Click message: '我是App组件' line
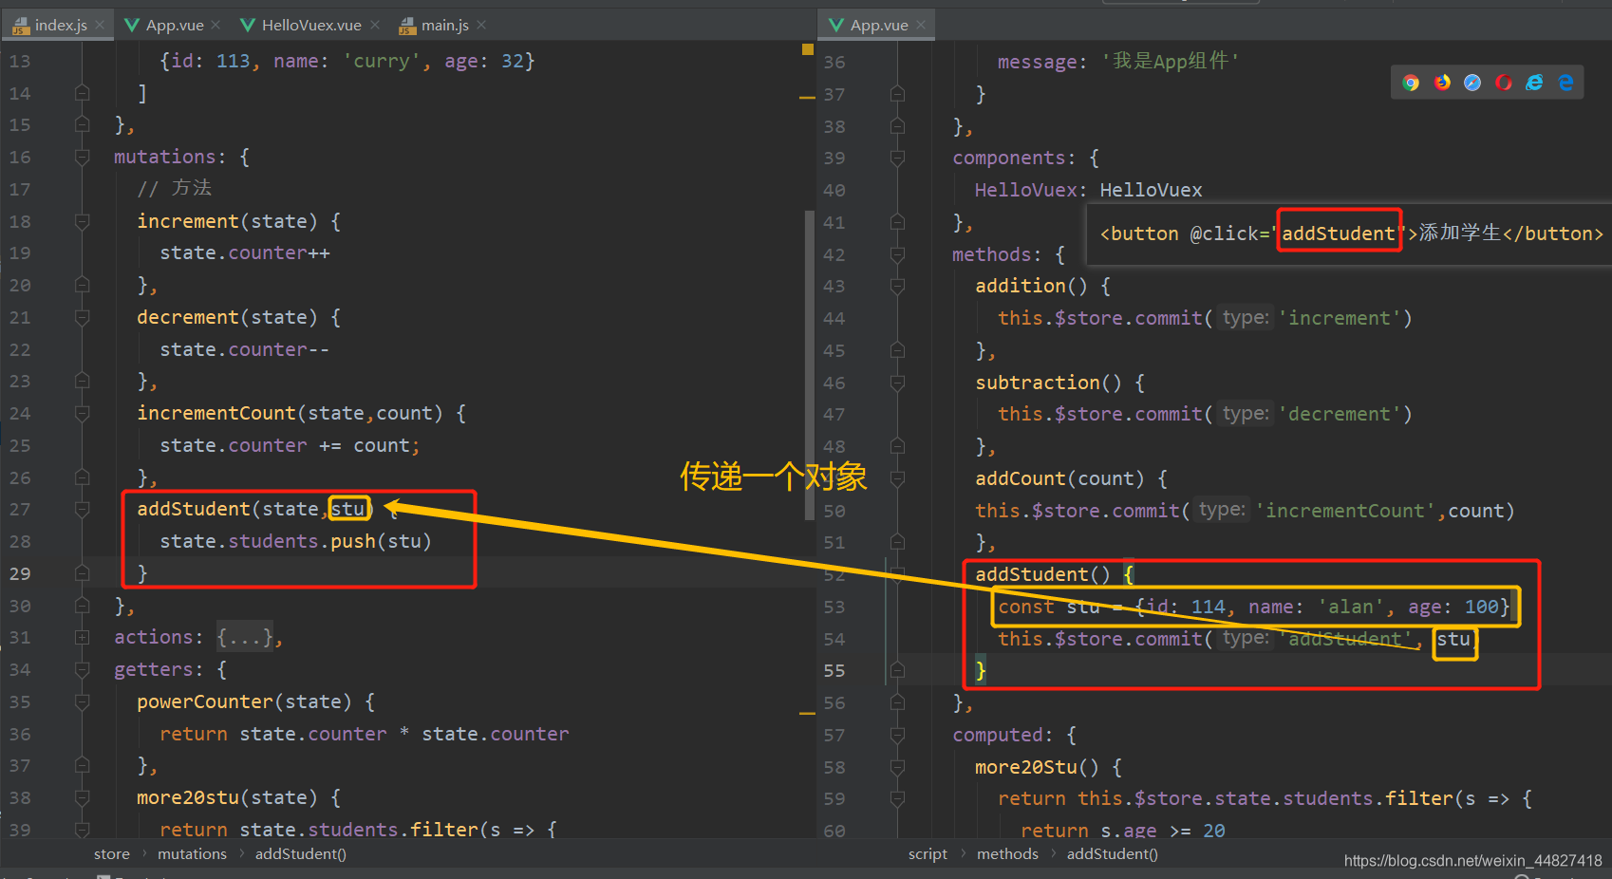The width and height of the screenshot is (1612, 879). [1118, 62]
